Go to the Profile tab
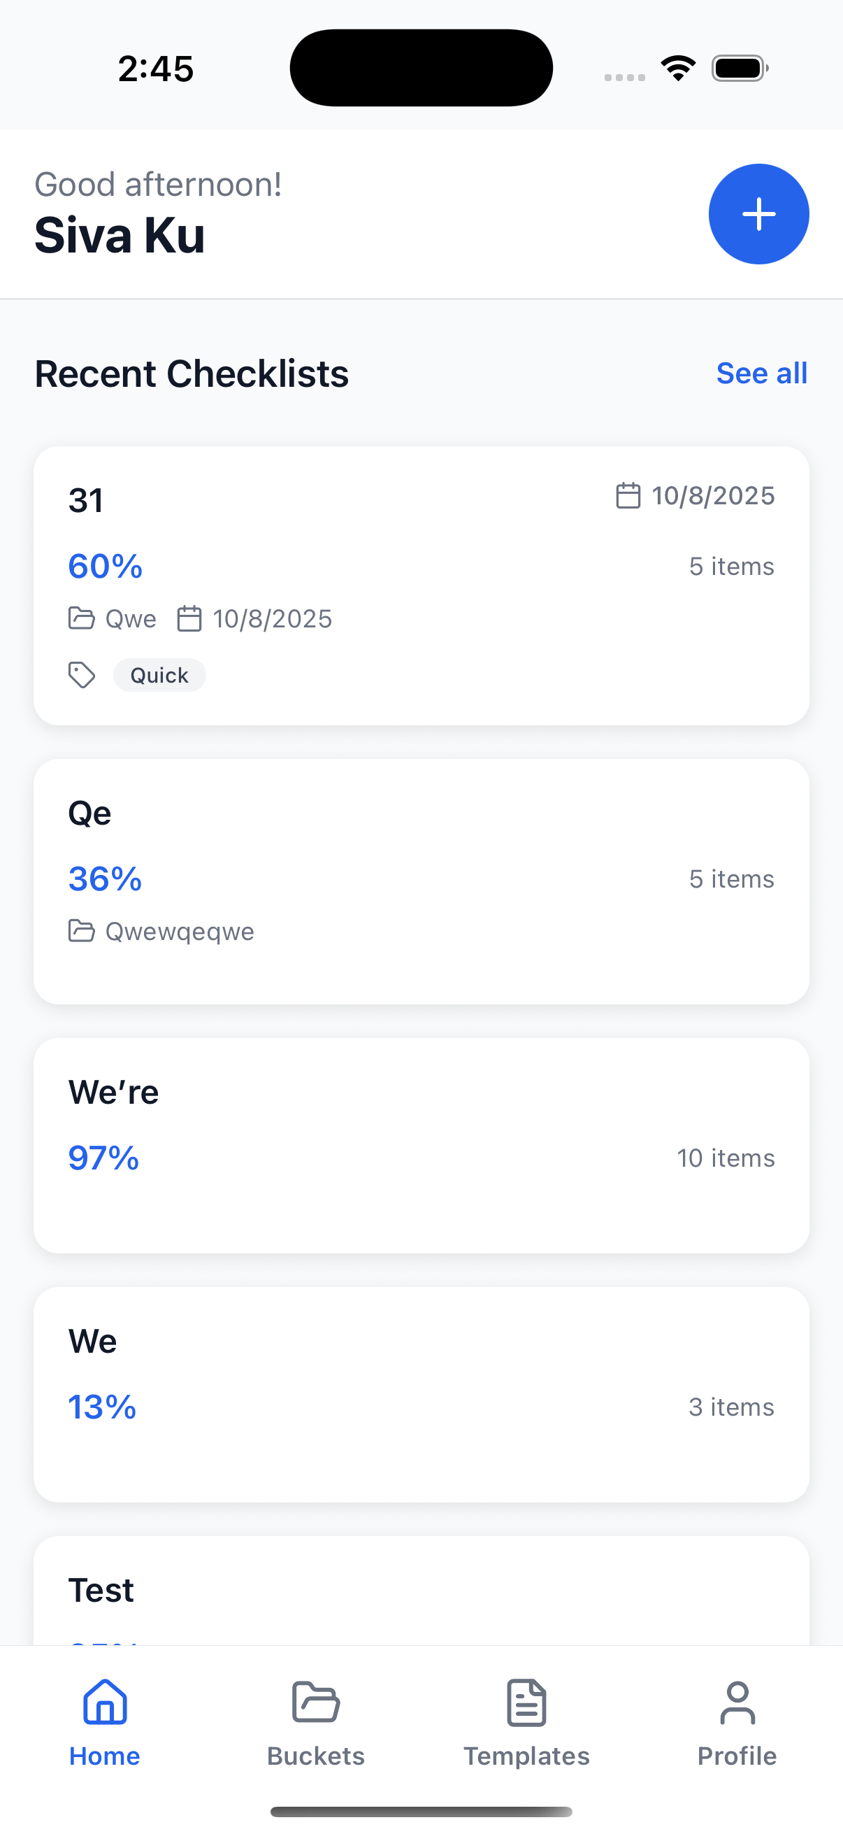The width and height of the screenshot is (843, 1834). point(737,1724)
